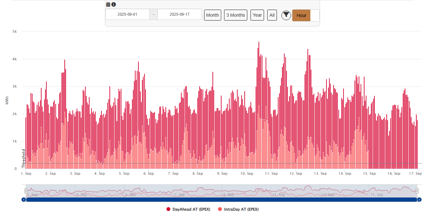Image resolution: width=425 pixels, height=219 pixels.
Task: Select the All range preset
Action: pos(272,15)
